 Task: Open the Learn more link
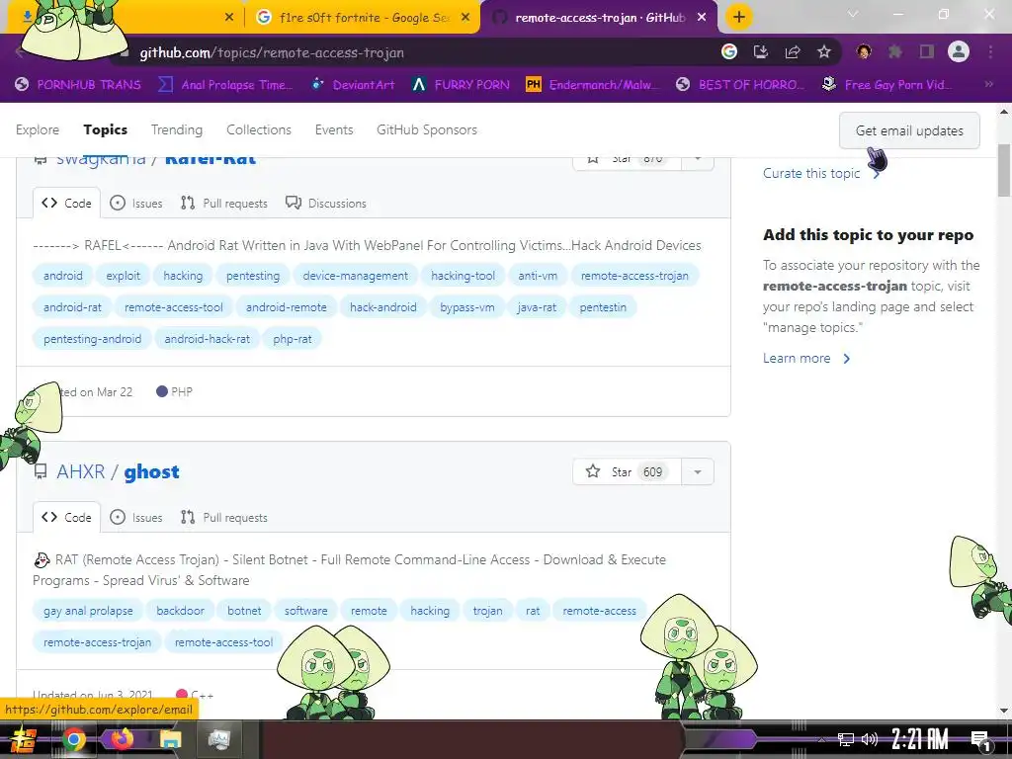(806, 358)
